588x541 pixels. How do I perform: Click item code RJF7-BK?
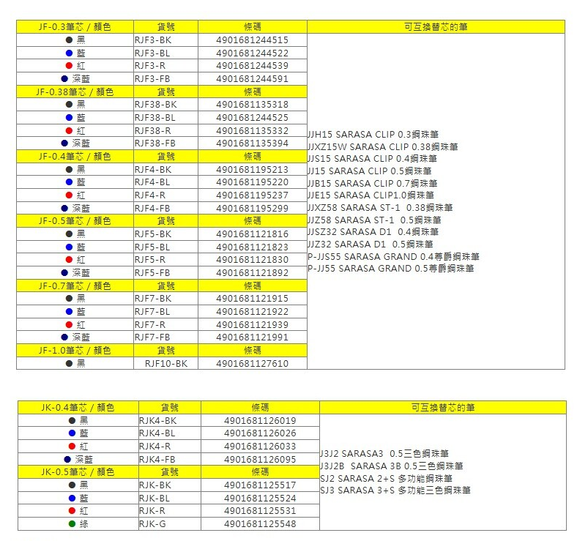pyautogui.click(x=153, y=299)
